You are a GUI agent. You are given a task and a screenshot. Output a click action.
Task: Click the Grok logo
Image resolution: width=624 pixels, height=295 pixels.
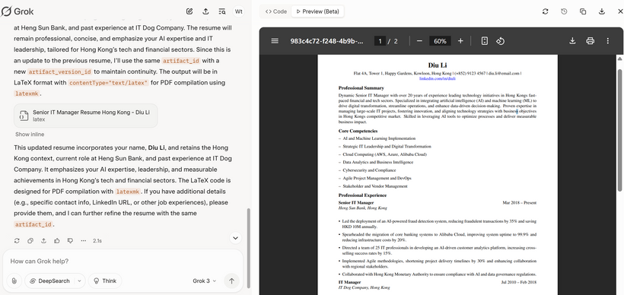17,11
